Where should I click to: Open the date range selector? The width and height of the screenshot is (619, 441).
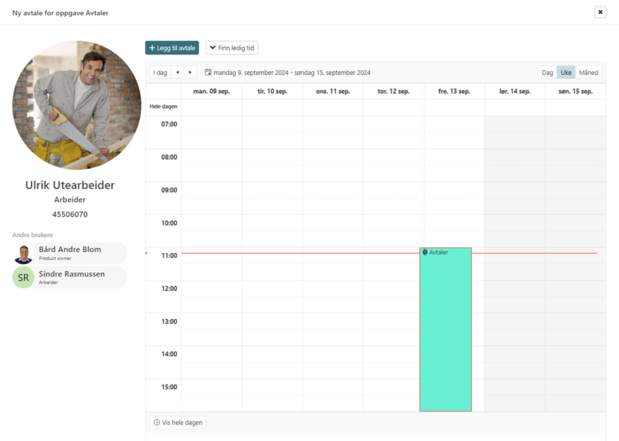click(291, 73)
